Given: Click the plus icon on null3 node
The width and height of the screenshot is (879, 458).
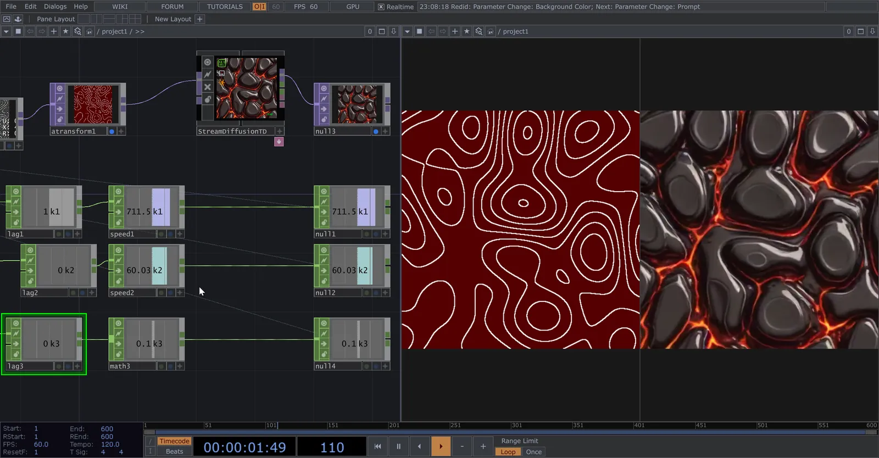Looking at the screenshot, I should (385, 131).
